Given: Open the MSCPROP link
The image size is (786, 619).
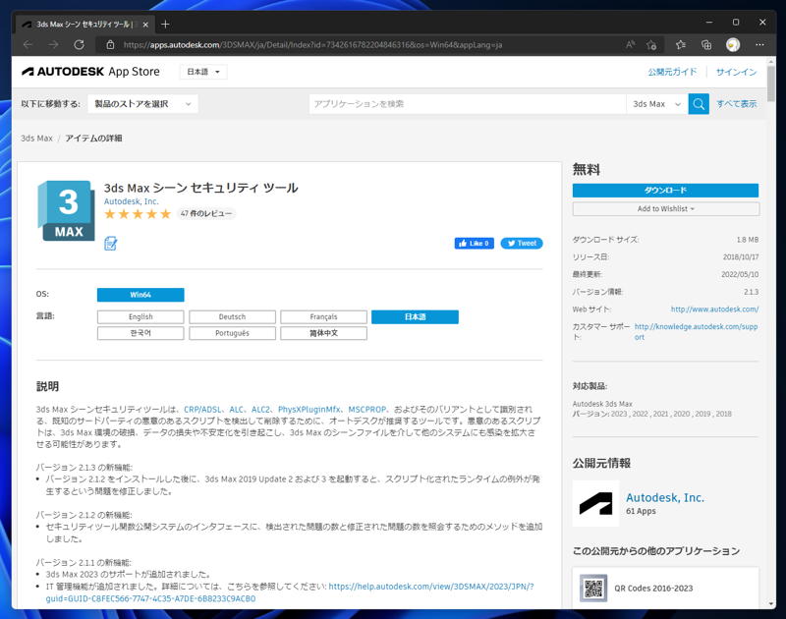Looking at the screenshot, I should (x=366, y=410).
